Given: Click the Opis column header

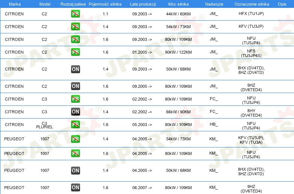Looking at the screenshot, I should tap(282, 4).
